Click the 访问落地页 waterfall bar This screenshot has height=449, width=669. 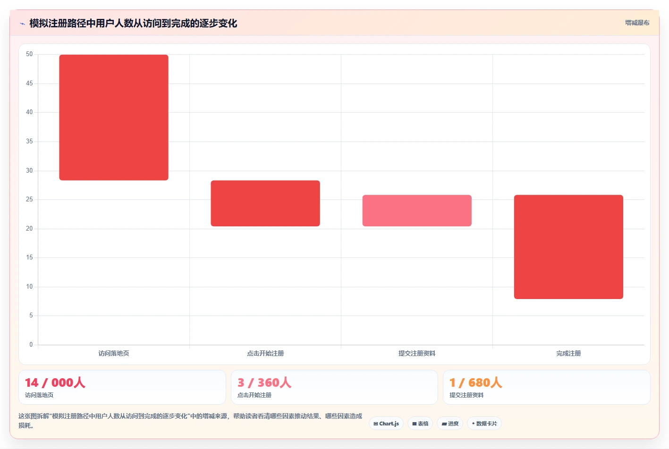point(114,117)
